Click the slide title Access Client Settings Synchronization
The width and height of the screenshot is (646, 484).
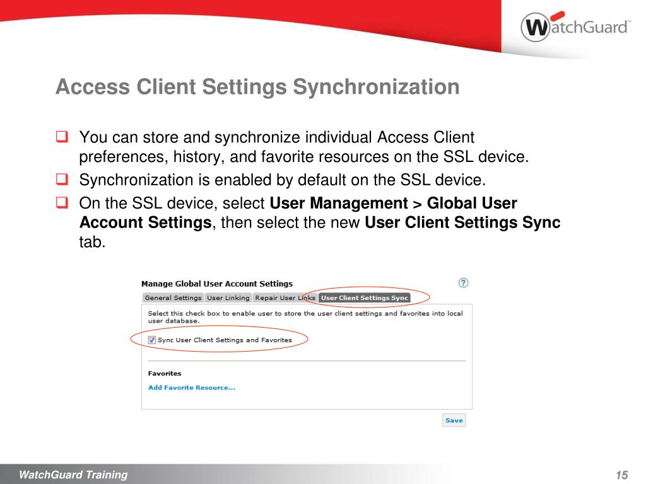257,87
